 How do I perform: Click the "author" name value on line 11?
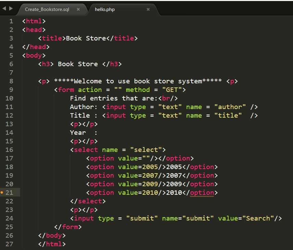230,107
